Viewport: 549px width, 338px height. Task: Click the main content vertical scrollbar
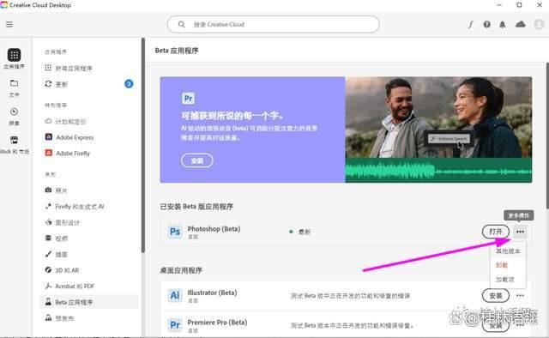pyautogui.click(x=547, y=136)
